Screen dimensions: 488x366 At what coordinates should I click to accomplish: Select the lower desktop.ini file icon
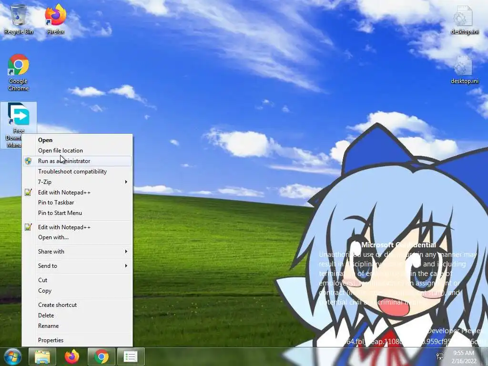click(x=464, y=70)
